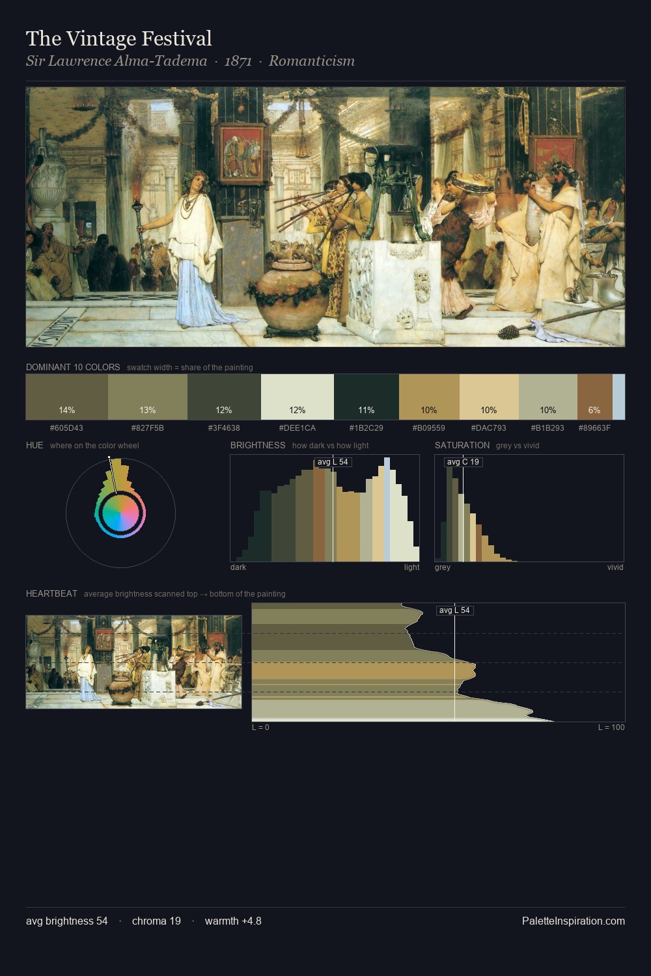The image size is (651, 976).
Task: Click the HEARTBEAT section heading
Action: [x=51, y=593]
